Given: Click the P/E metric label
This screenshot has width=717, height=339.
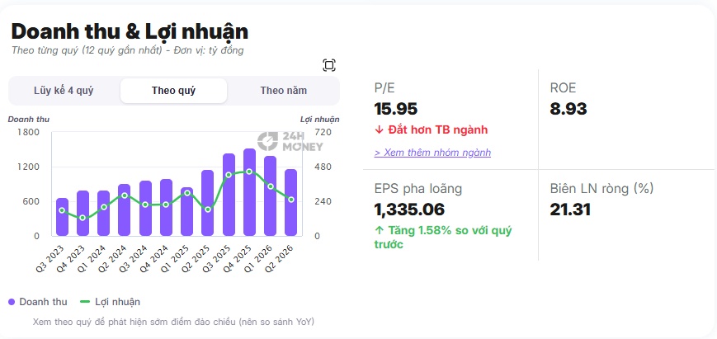Looking at the screenshot, I should click(384, 88).
